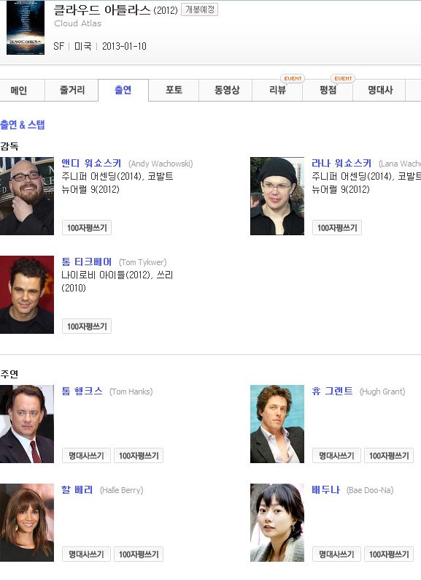Open Tom Tykwer's photo
The image size is (421, 580).
27,294
